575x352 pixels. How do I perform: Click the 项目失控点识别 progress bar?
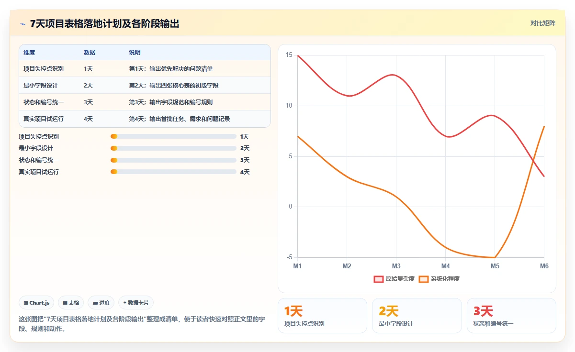pyautogui.click(x=173, y=136)
